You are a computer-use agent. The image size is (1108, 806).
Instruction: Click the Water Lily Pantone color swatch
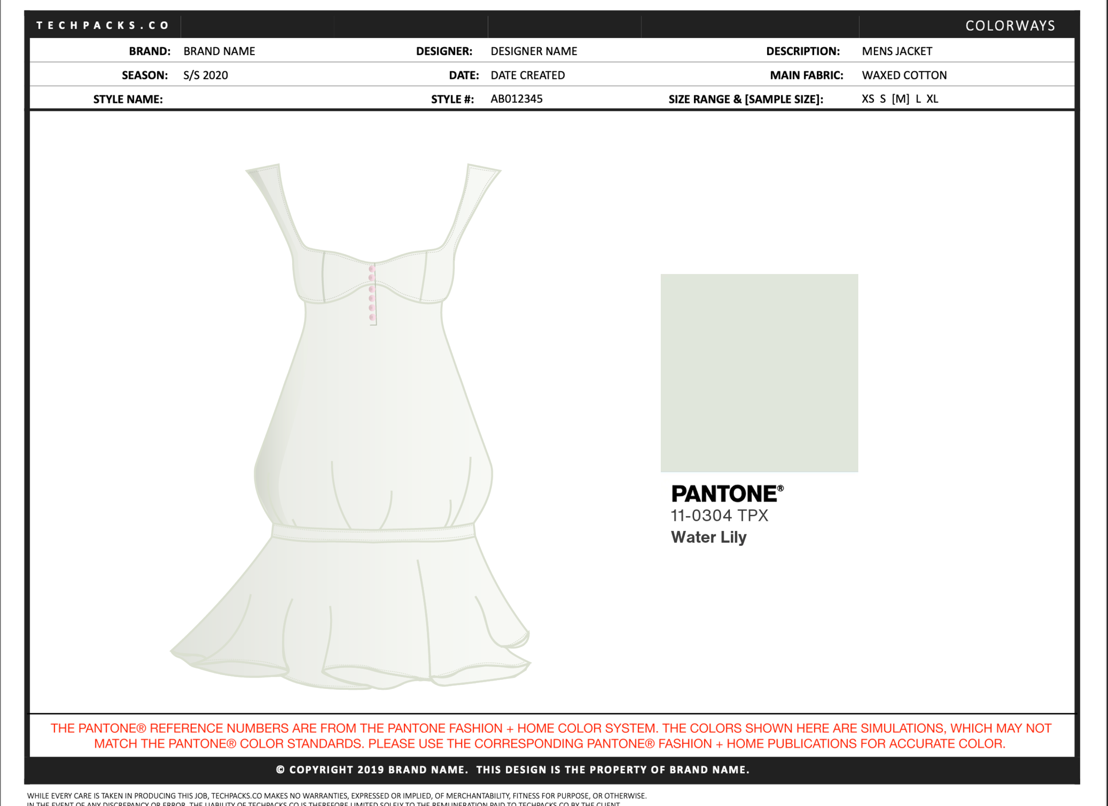coord(759,372)
